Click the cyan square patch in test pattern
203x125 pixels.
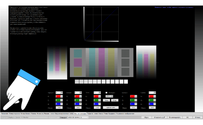tap(78, 53)
